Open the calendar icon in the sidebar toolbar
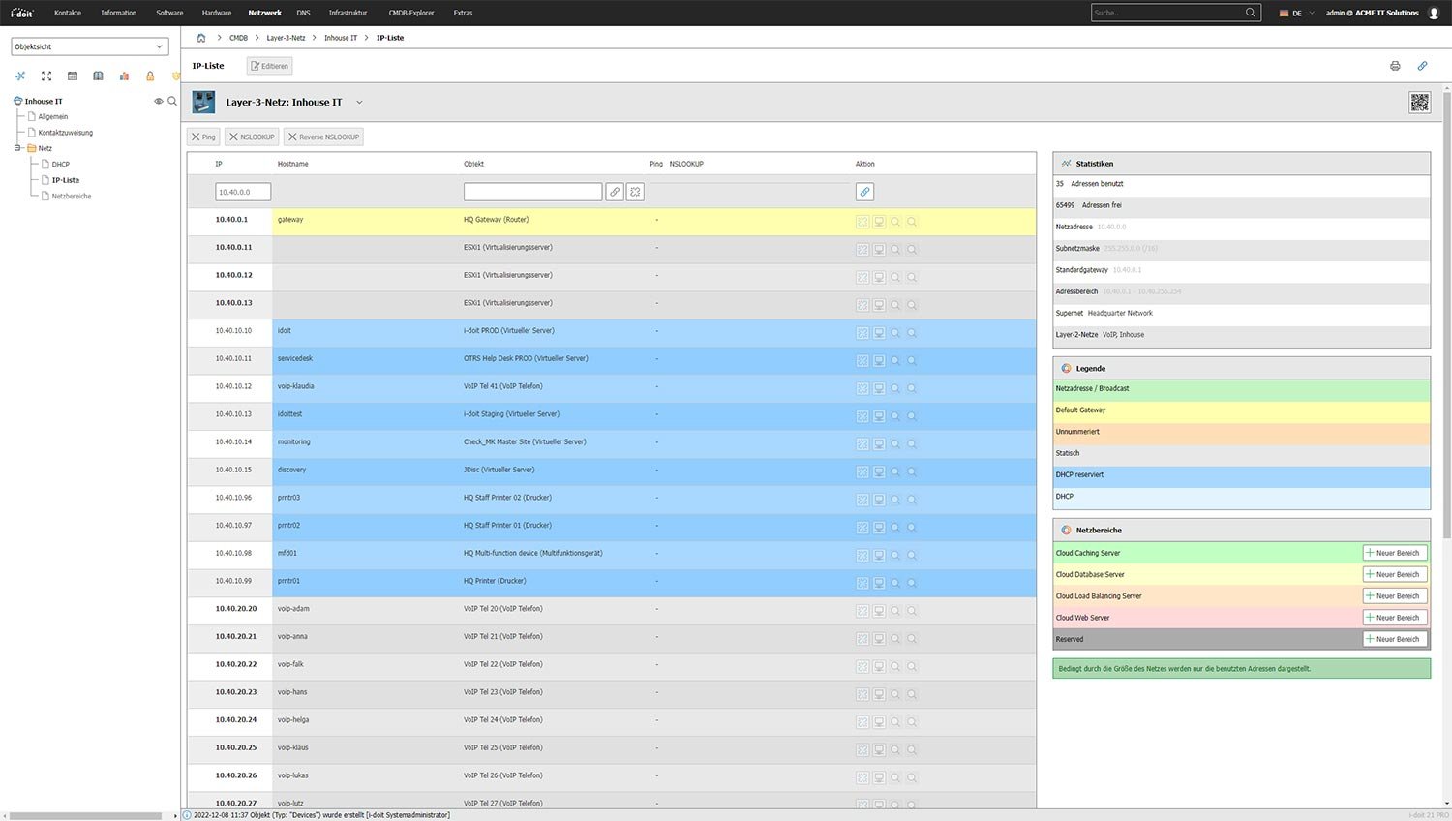The height and width of the screenshot is (821, 1452). tap(73, 76)
